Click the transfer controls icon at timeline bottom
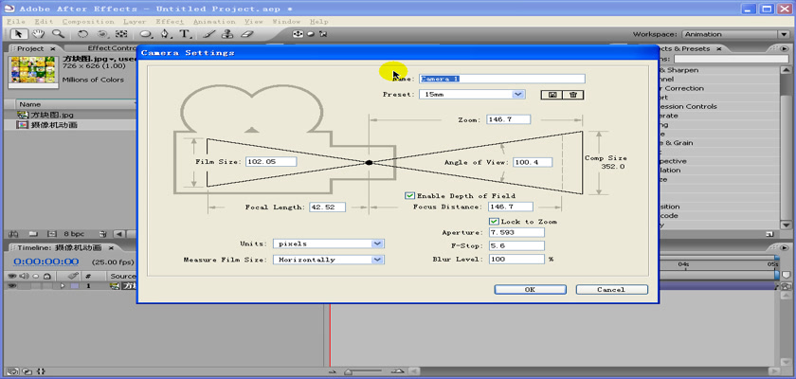 point(27,371)
